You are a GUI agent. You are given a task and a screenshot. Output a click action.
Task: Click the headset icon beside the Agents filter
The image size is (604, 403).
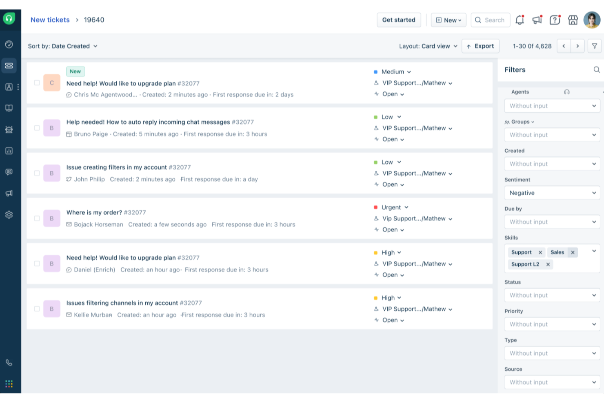tap(567, 92)
